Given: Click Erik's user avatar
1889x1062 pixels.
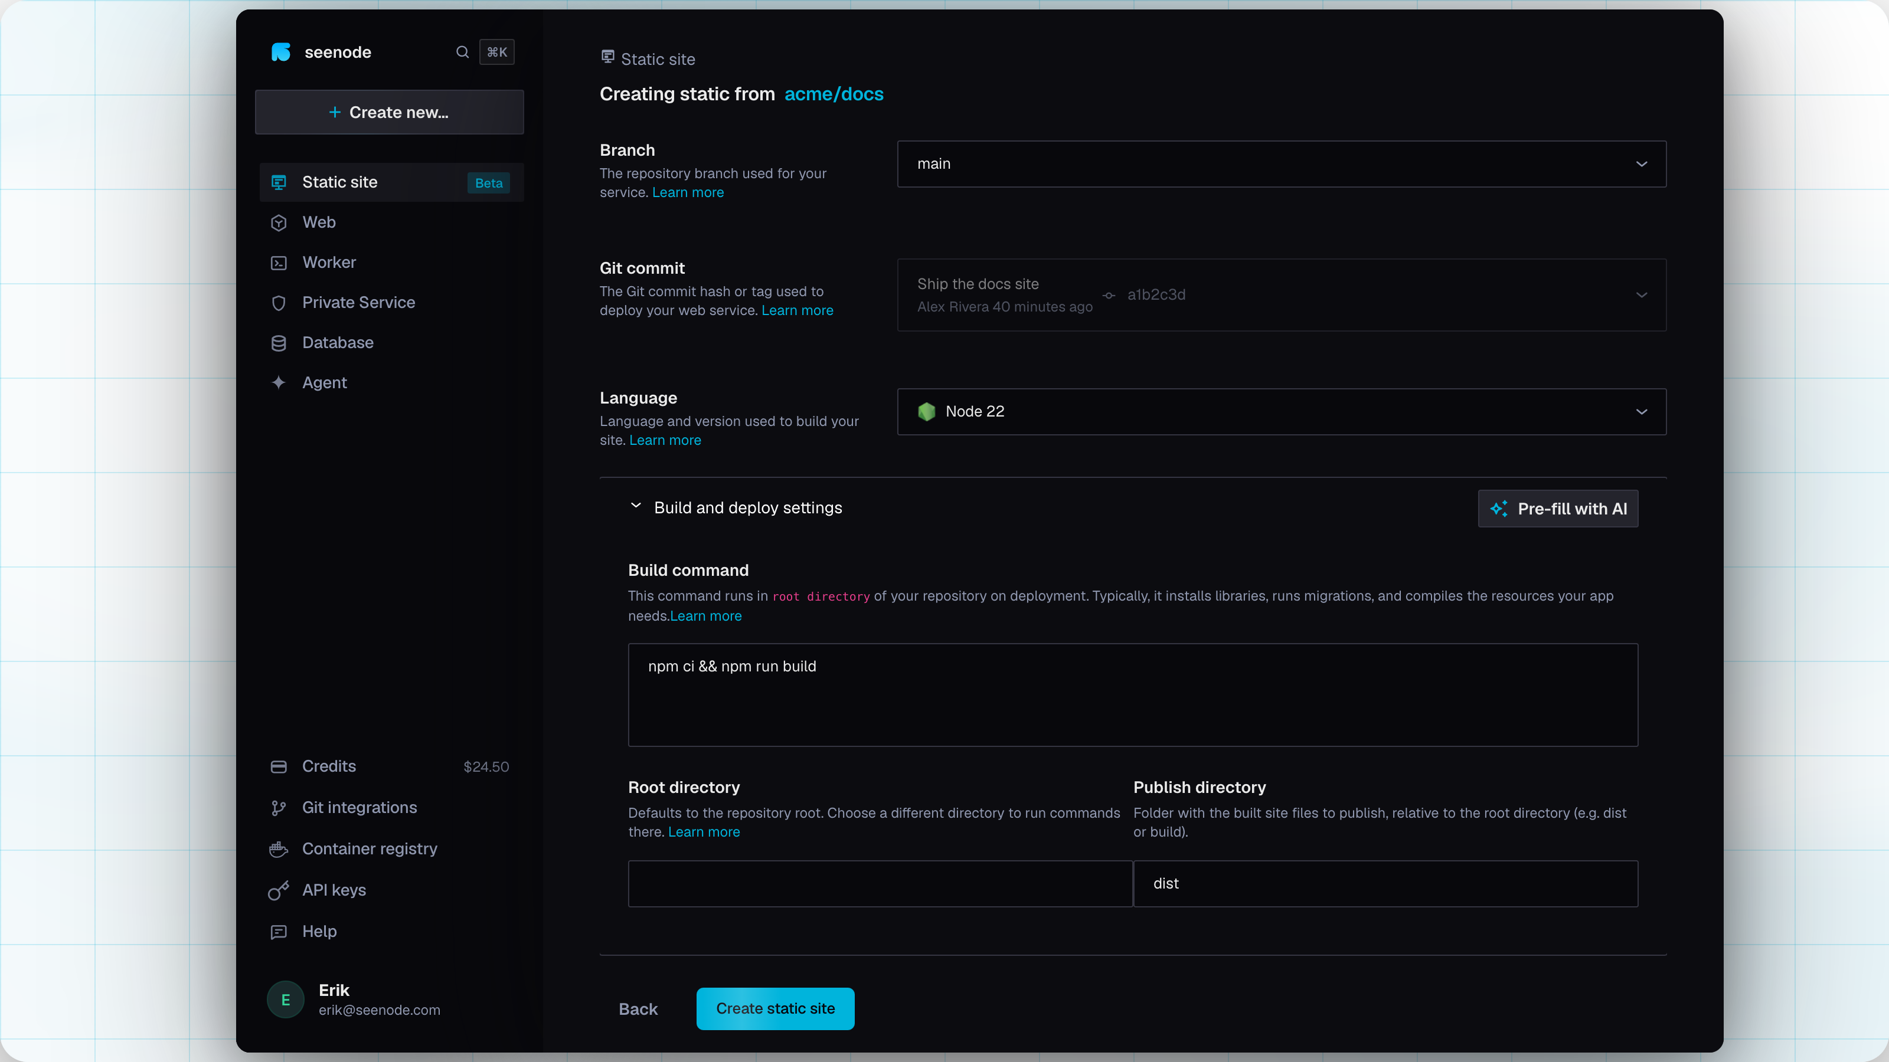Looking at the screenshot, I should [x=285, y=999].
